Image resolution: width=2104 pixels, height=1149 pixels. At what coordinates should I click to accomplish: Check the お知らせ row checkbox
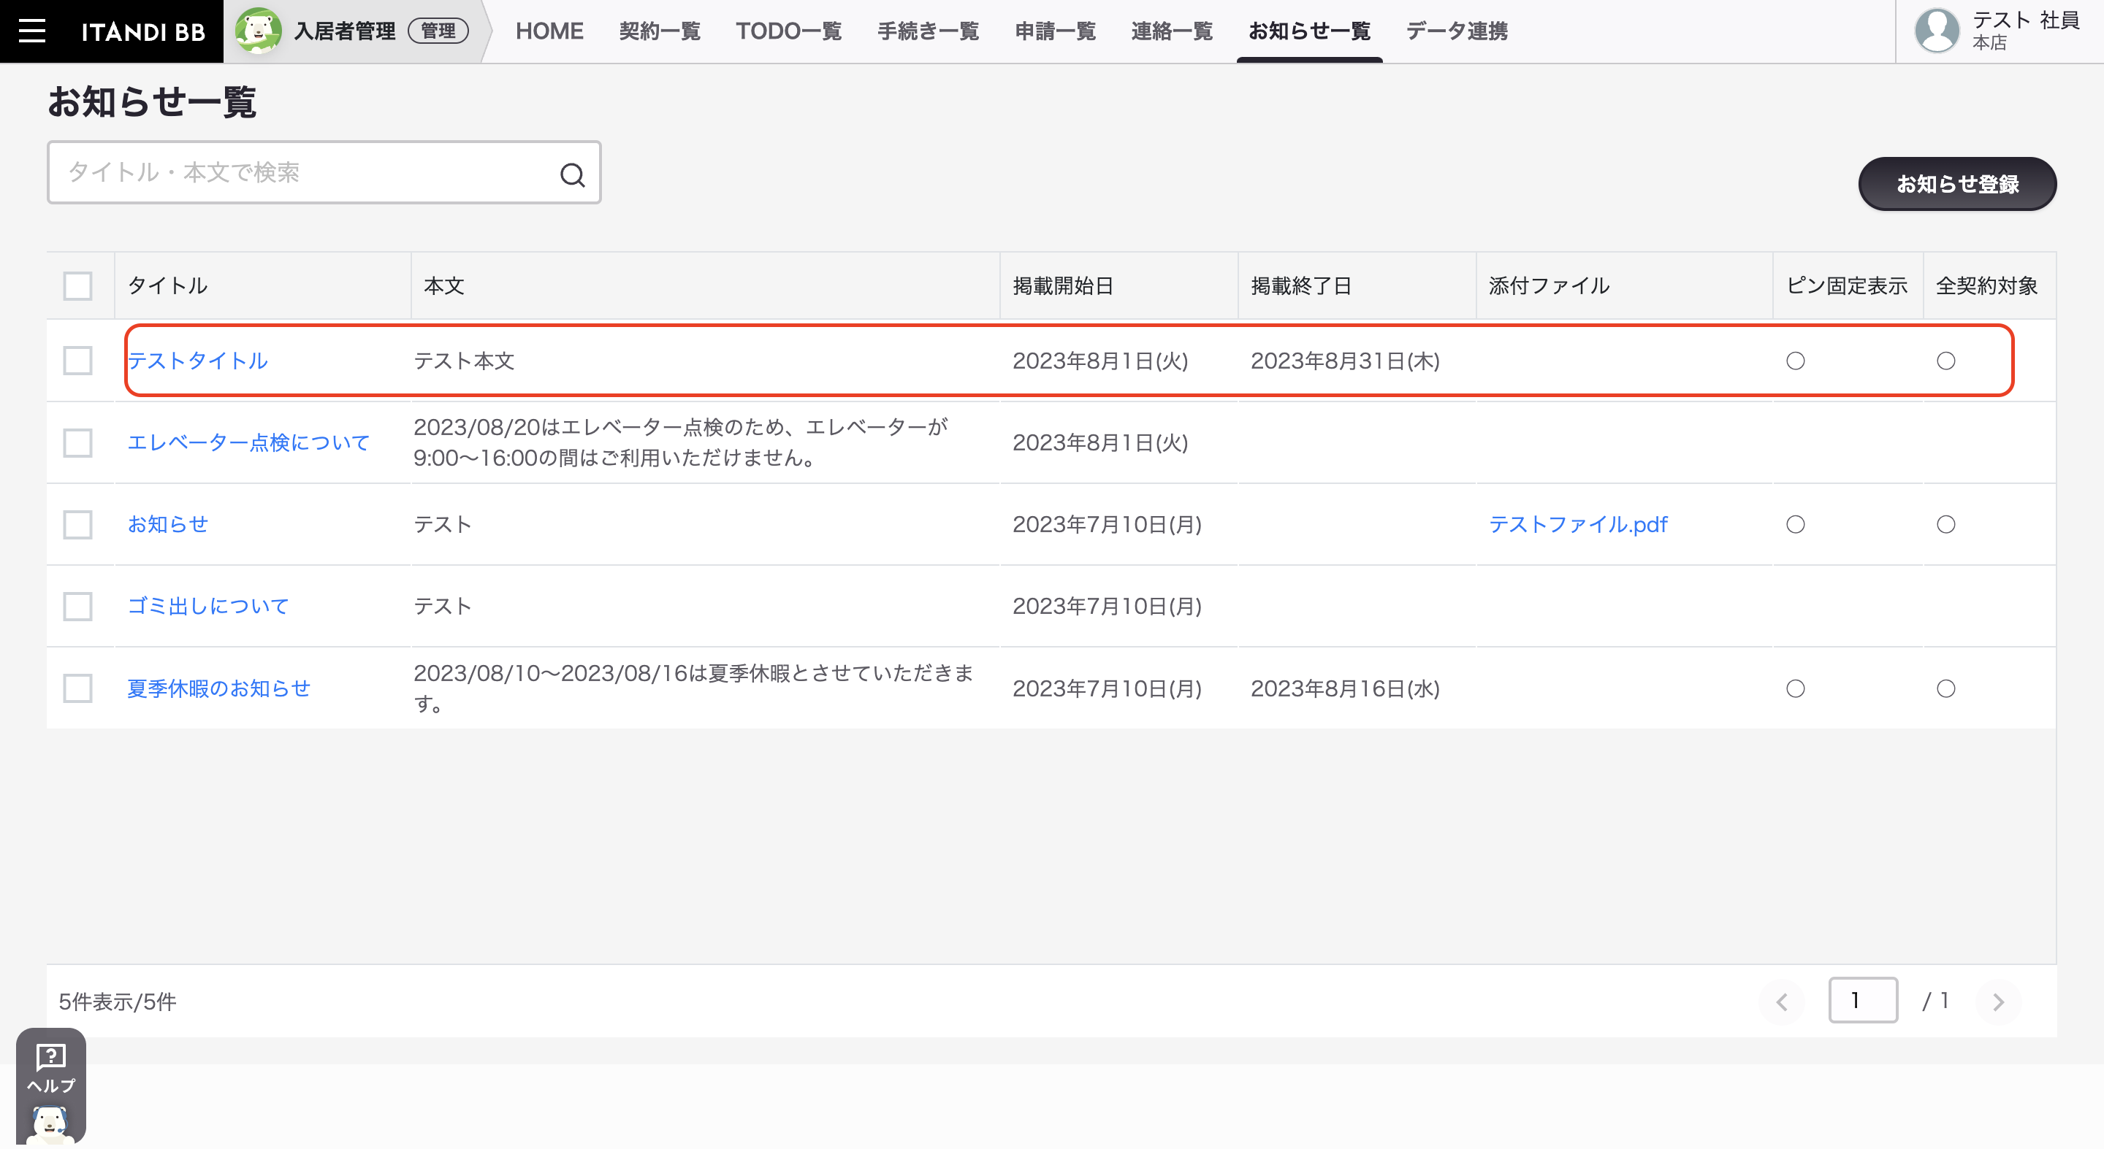pyautogui.click(x=77, y=525)
